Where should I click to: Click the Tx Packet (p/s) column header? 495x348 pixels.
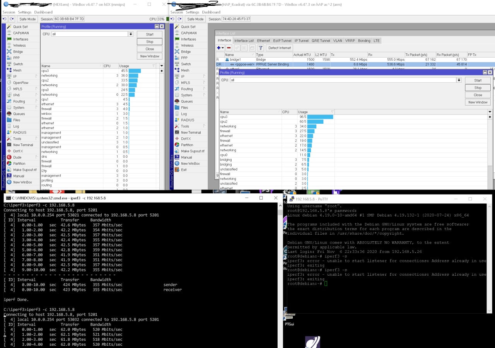[x=420, y=55]
